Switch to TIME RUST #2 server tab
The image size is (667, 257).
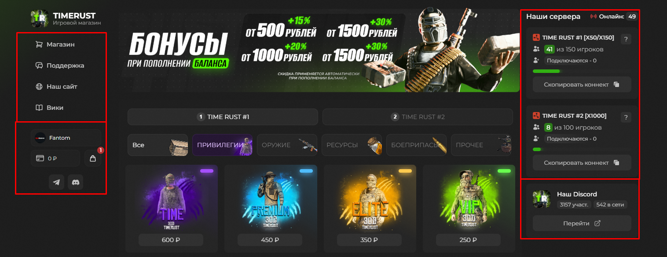pos(418,117)
